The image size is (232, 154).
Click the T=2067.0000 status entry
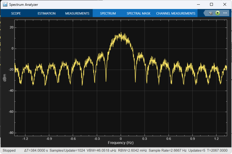tap(217, 151)
